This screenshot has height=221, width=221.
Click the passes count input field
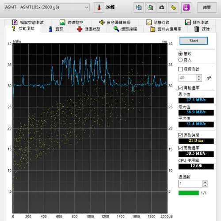pos(191,183)
